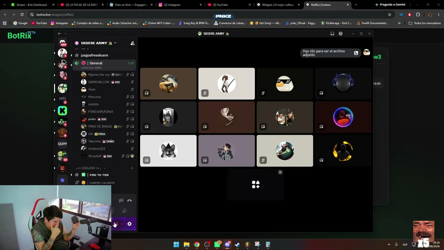Disconnect from voice with the hang-up icon
The image size is (444, 250).
click(129, 200)
